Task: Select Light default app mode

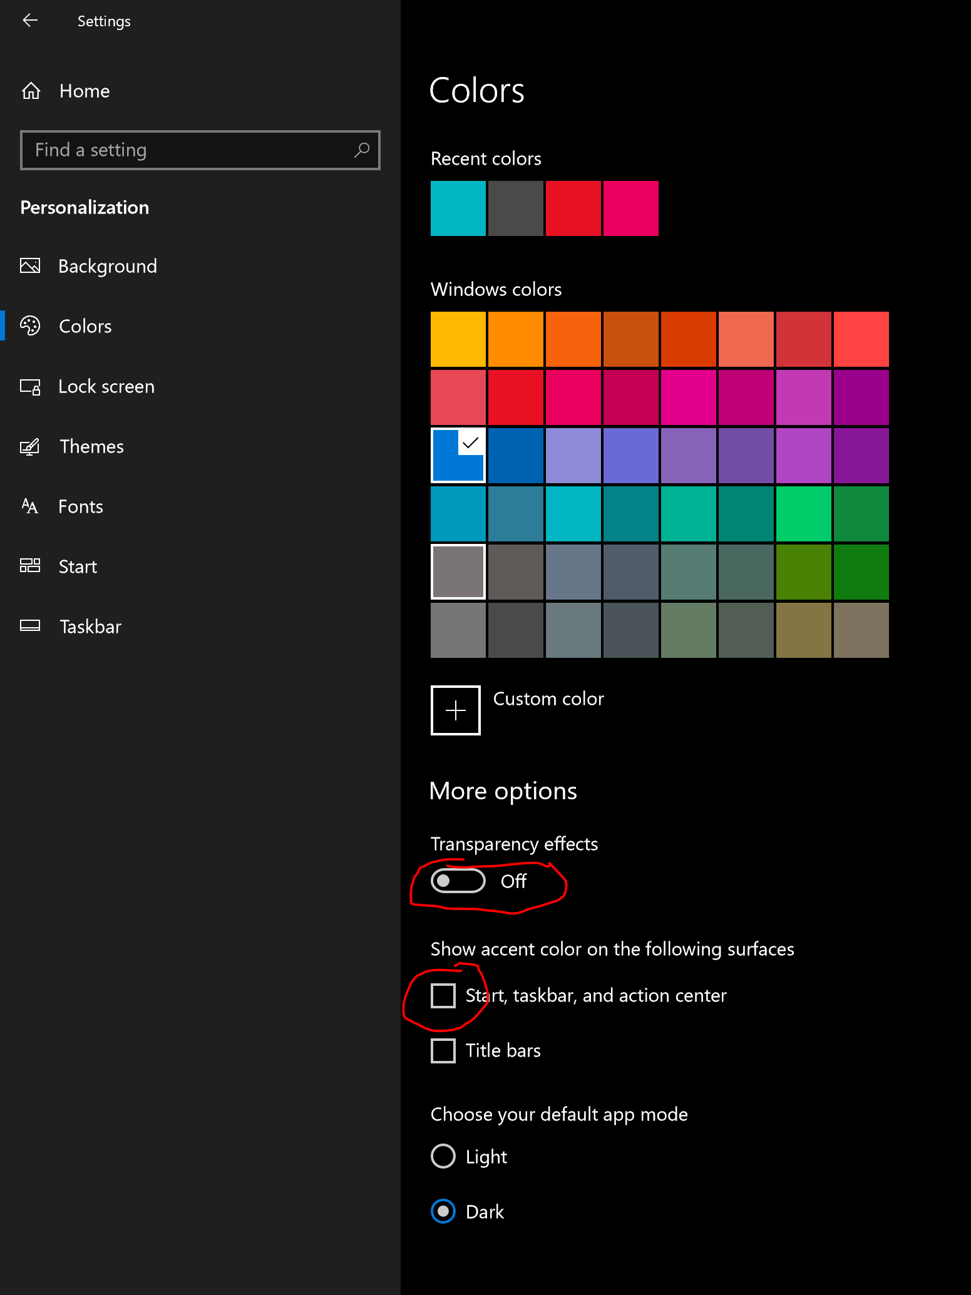Action: point(443,1156)
